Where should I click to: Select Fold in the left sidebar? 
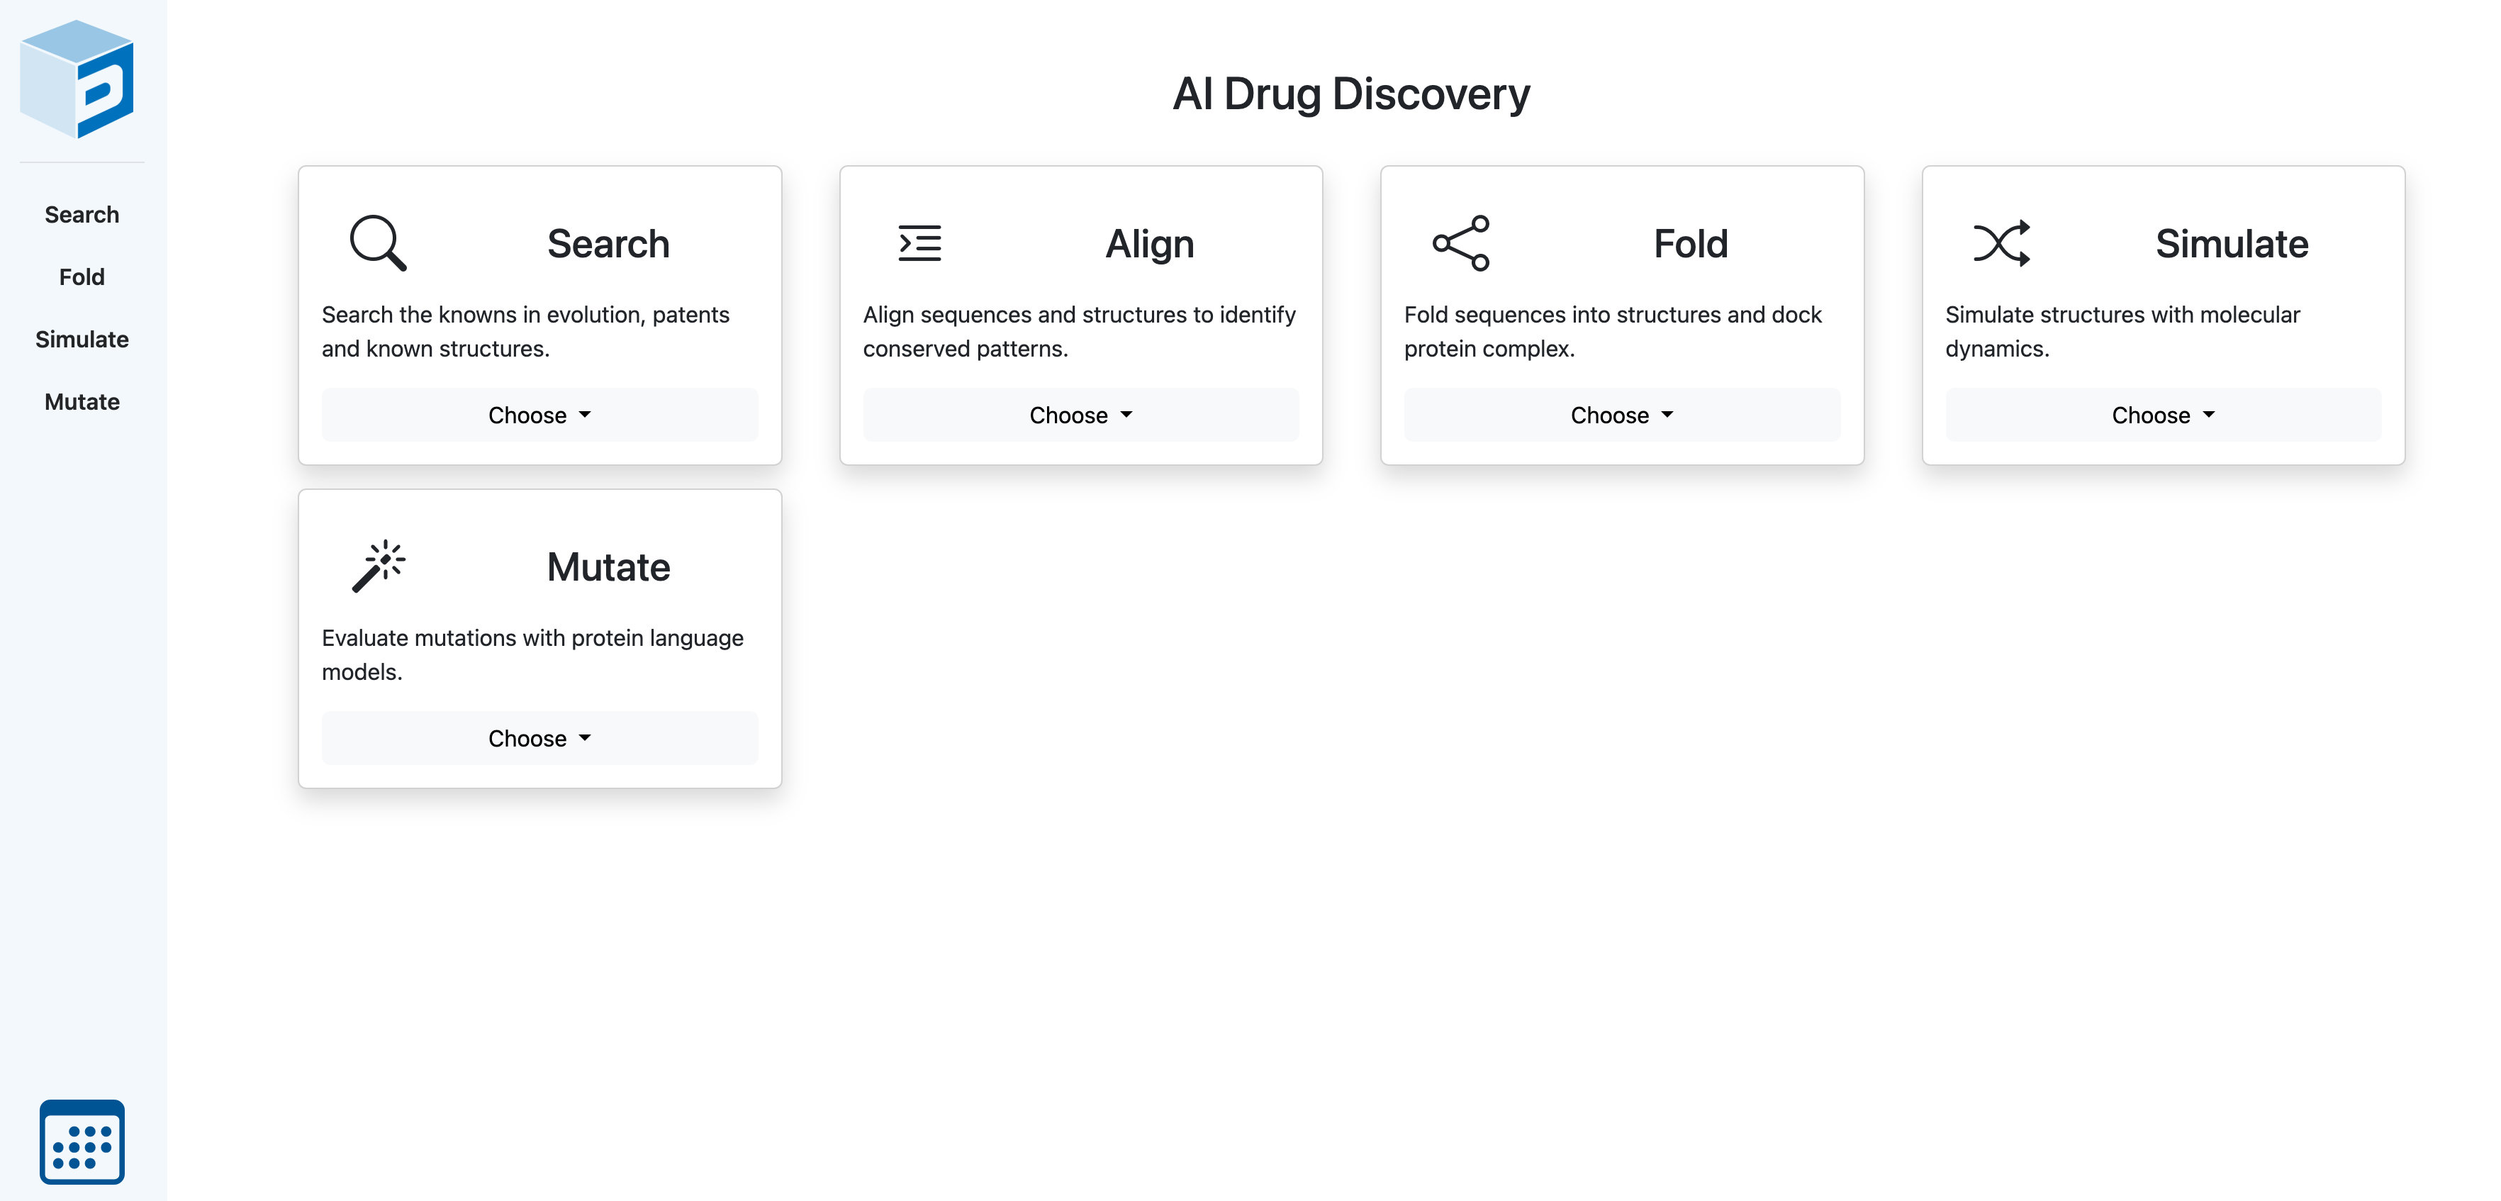click(82, 276)
